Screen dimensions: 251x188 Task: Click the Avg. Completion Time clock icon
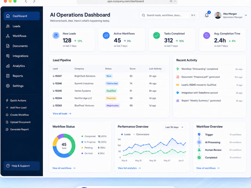tap(207, 35)
